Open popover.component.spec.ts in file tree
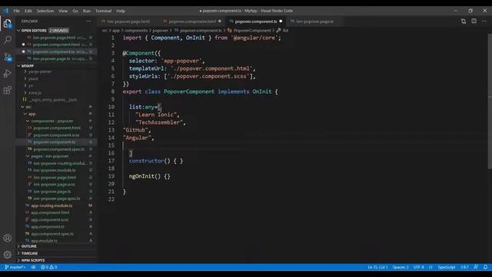The width and height of the screenshot is (492, 277). pos(58,149)
